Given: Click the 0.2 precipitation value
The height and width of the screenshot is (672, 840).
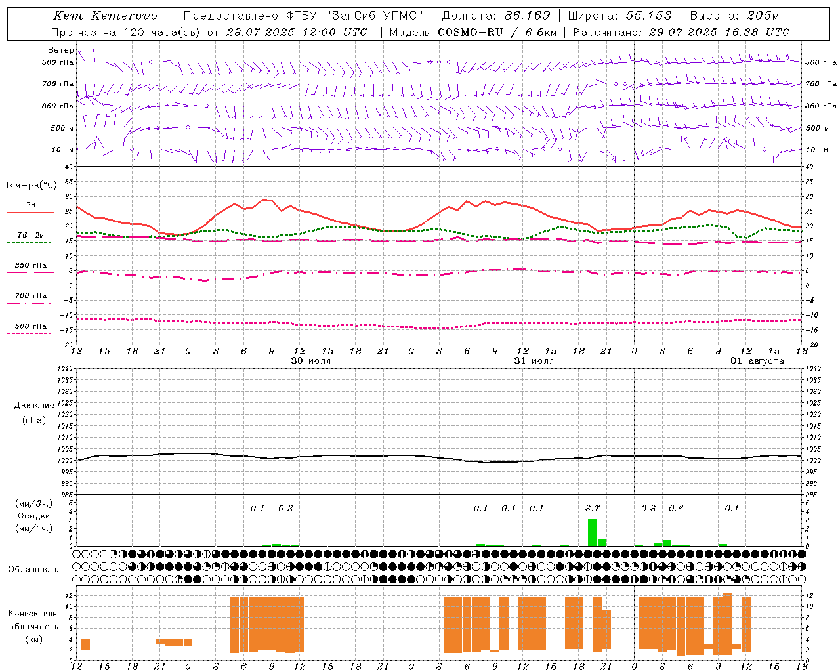Looking at the screenshot, I should 285,508.
